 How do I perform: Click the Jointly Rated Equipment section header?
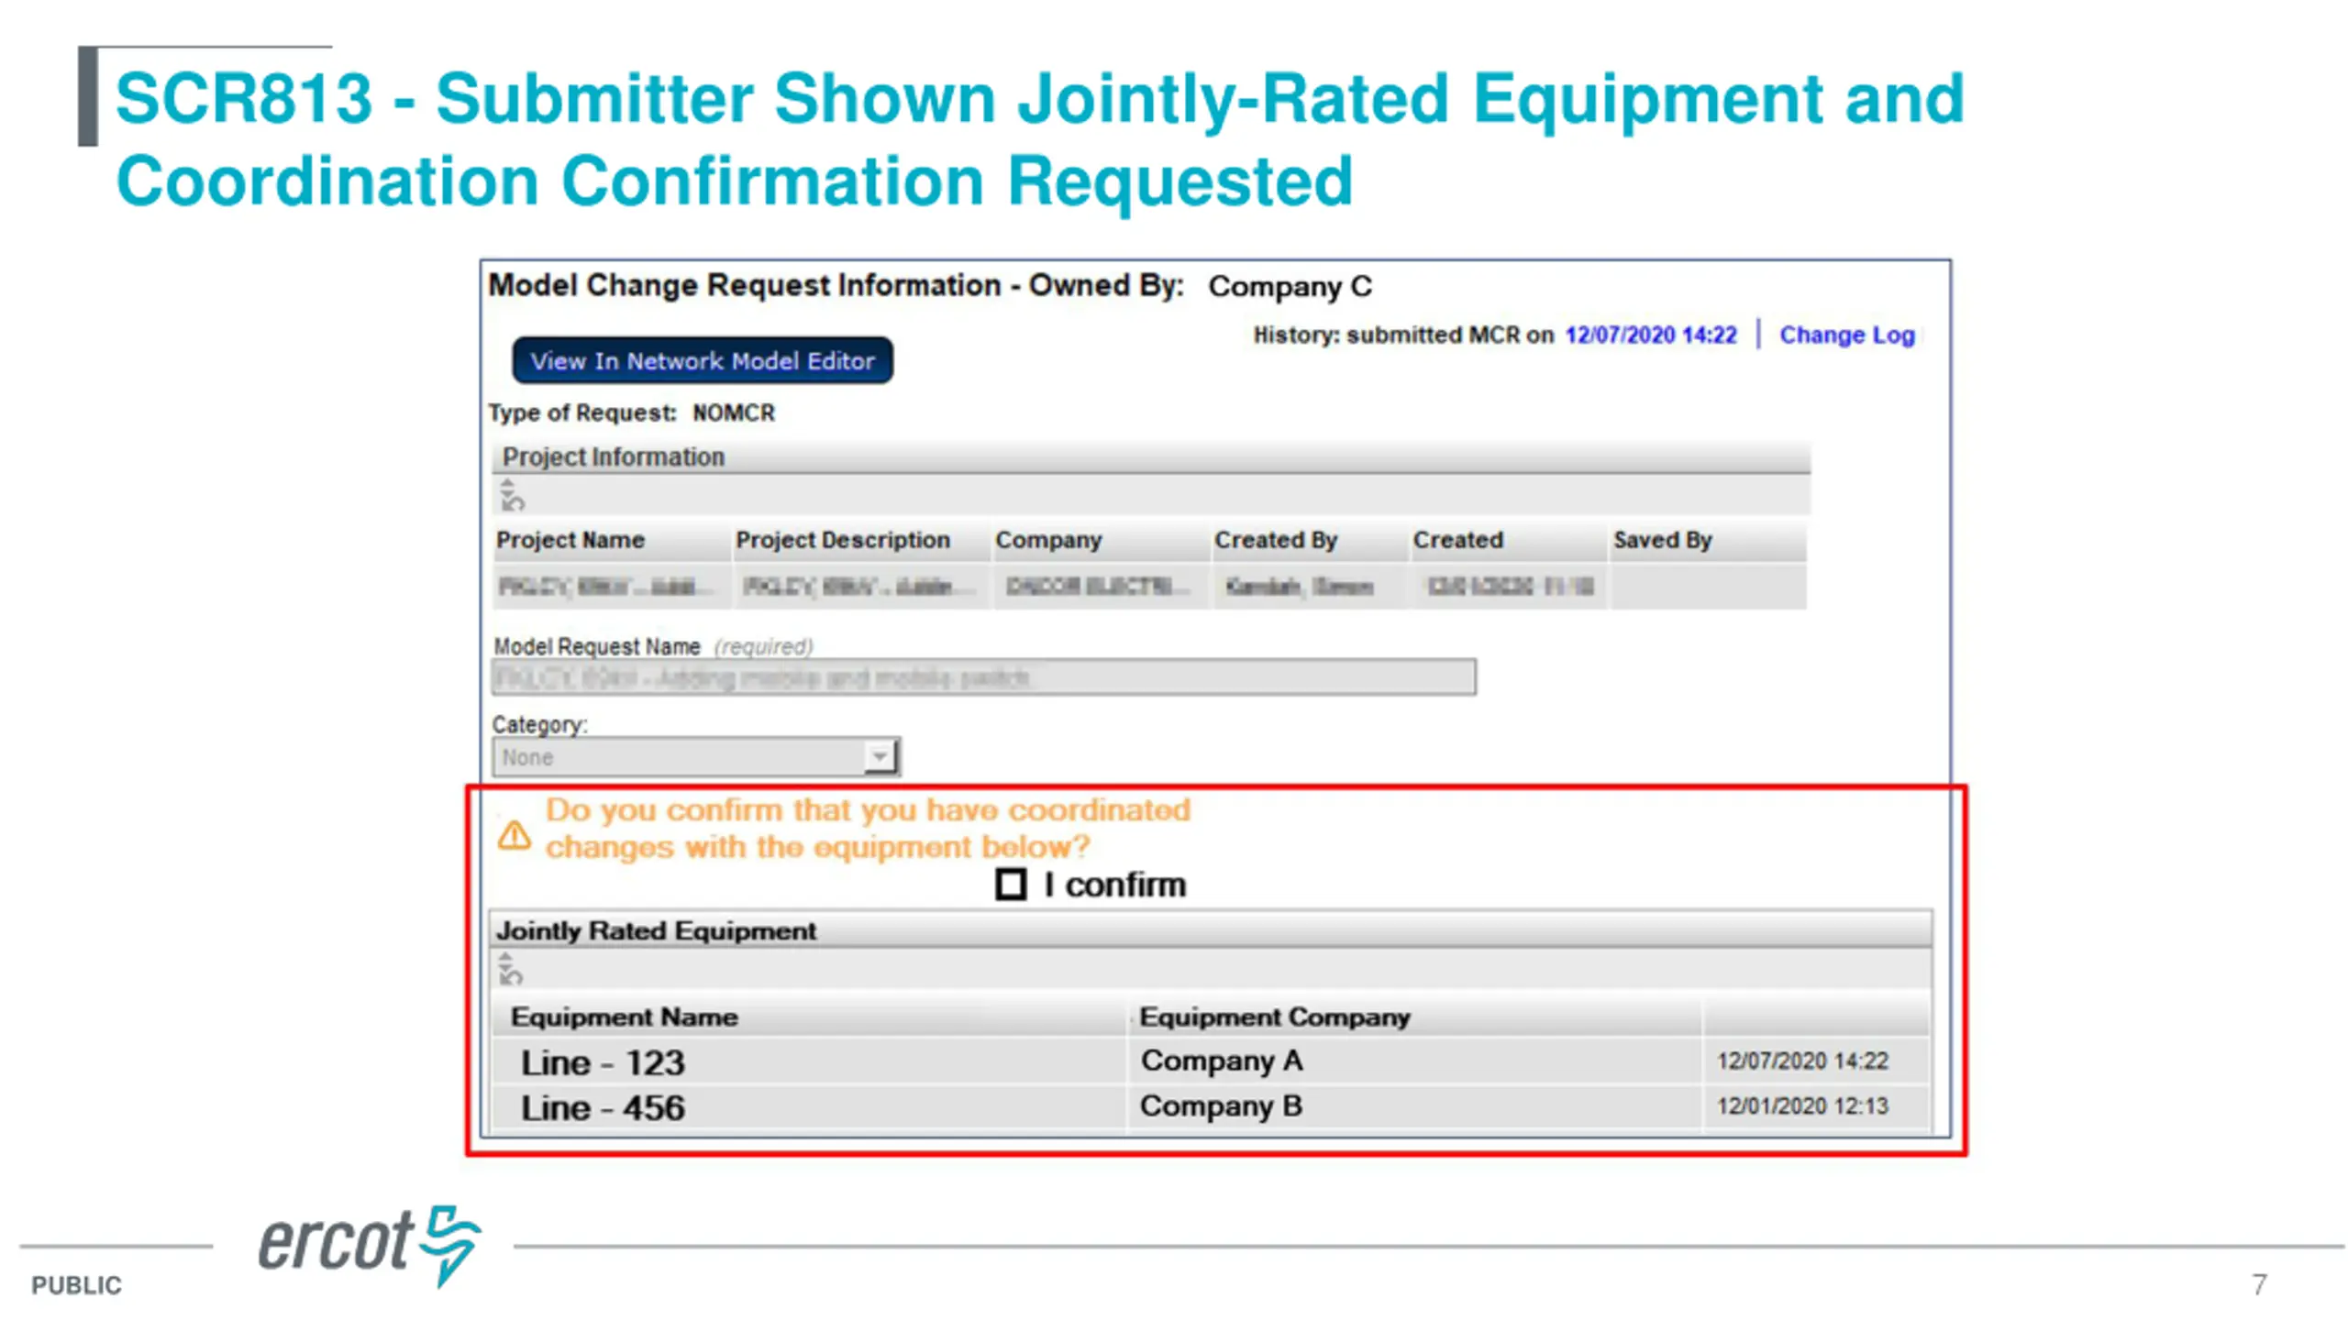pos(1211,930)
